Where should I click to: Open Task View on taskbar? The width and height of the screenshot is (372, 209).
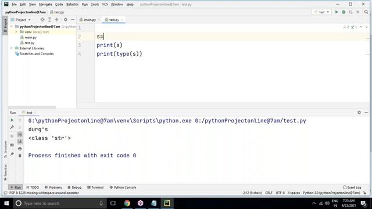pos(113,203)
